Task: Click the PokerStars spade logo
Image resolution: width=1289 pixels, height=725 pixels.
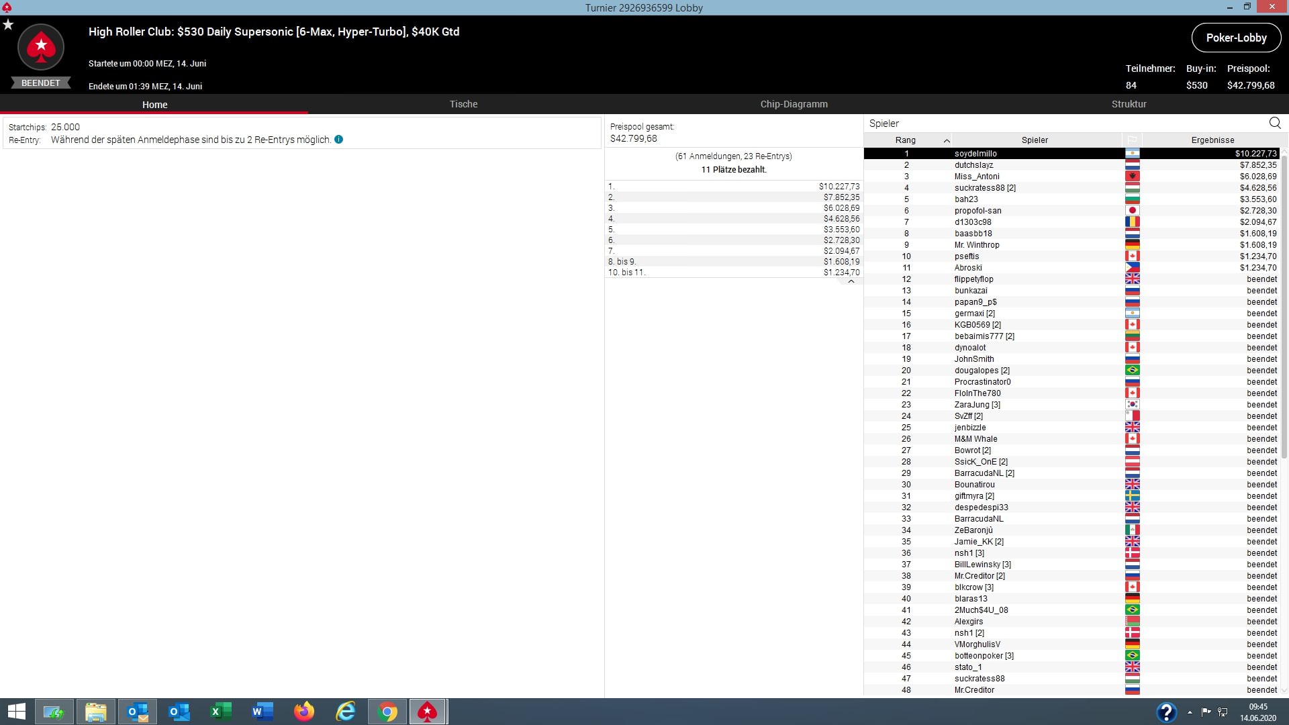Action: click(x=41, y=47)
